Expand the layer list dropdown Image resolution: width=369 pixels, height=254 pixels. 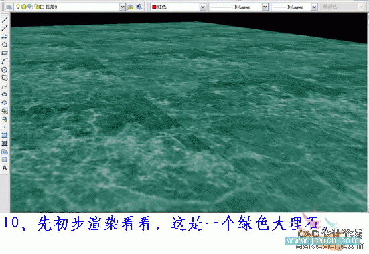pyautogui.click(x=123, y=7)
